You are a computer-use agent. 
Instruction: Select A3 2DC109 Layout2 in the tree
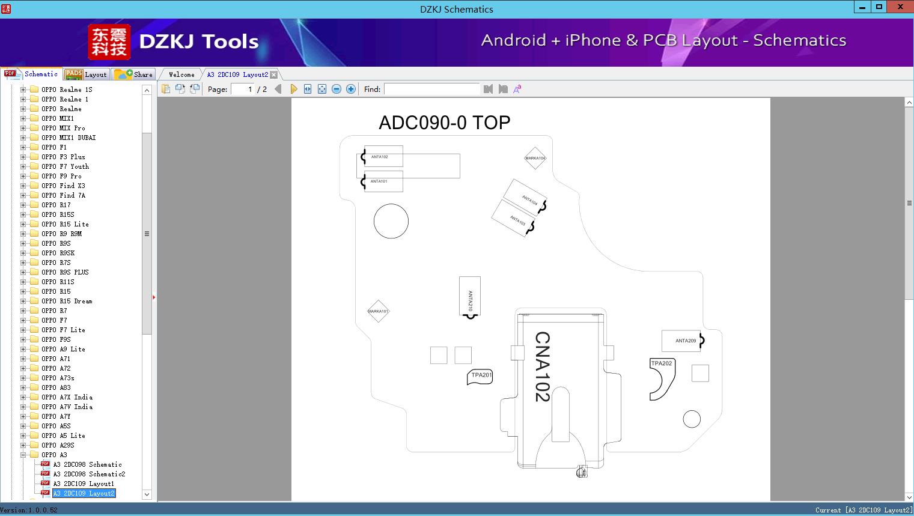point(84,493)
